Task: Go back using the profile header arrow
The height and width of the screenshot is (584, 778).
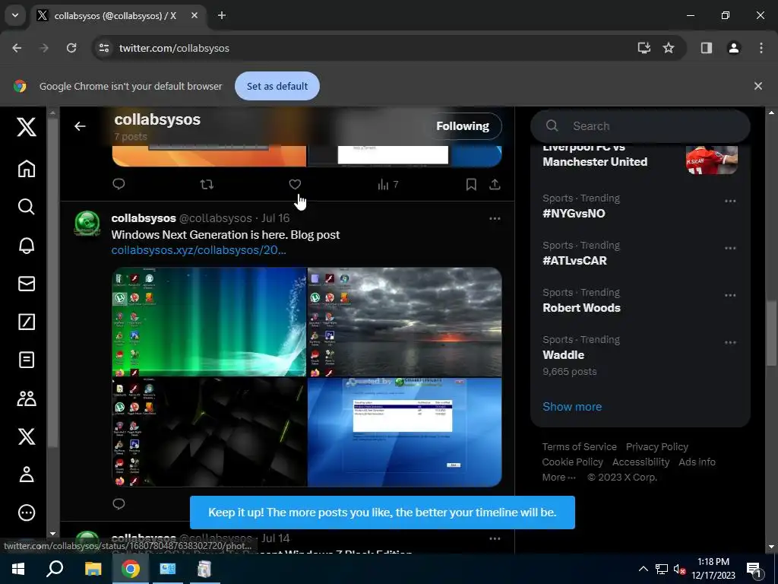Action: pyautogui.click(x=80, y=126)
